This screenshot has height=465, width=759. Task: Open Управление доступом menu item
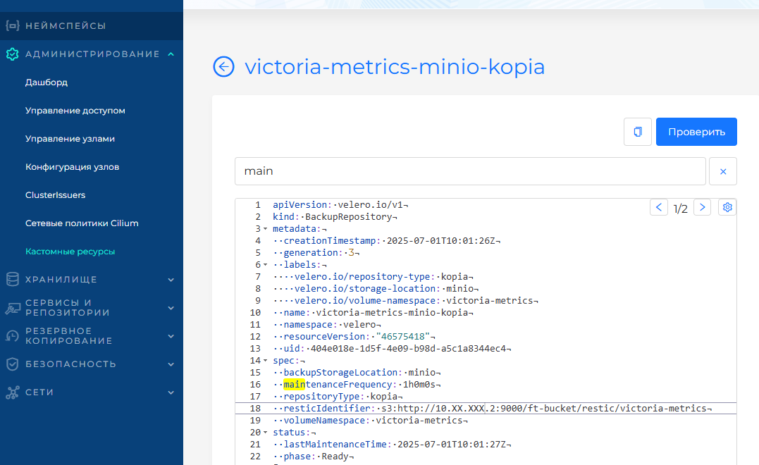click(75, 111)
